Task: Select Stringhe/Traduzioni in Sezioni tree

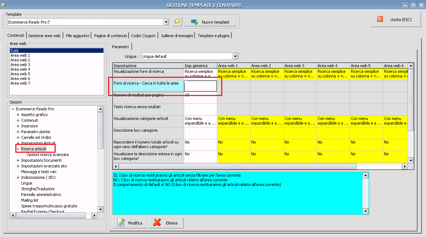Action: (x=37, y=189)
